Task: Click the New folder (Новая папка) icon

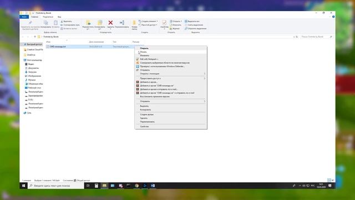Action: click(x=134, y=23)
